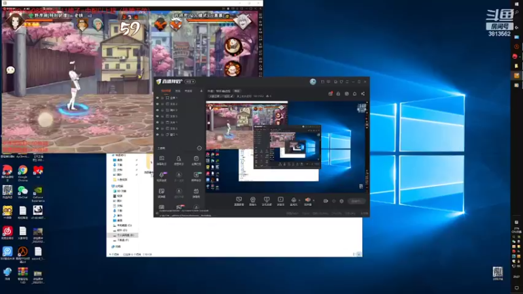
Task: Open the selected orange scene tab in Douyu companion
Action: [166, 91]
